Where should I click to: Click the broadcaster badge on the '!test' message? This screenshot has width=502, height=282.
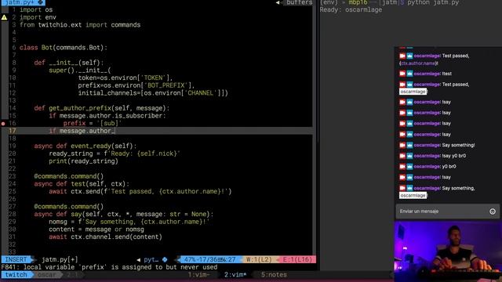(x=402, y=74)
